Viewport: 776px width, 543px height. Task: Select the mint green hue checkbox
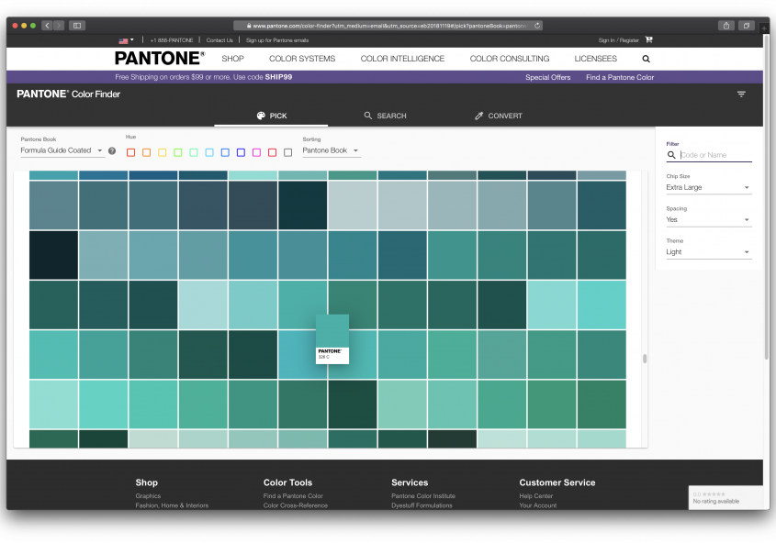194,152
